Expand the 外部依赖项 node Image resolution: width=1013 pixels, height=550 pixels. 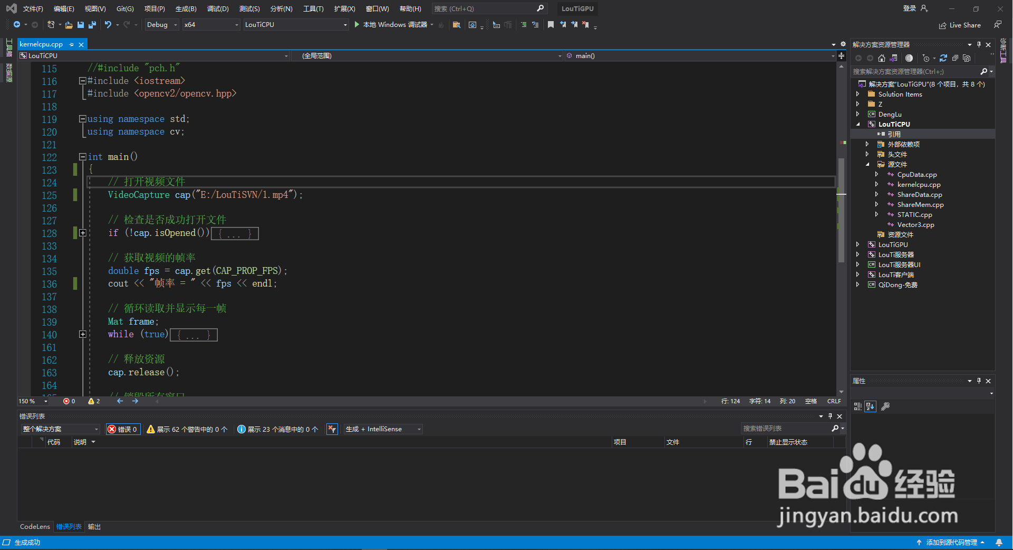coord(868,144)
